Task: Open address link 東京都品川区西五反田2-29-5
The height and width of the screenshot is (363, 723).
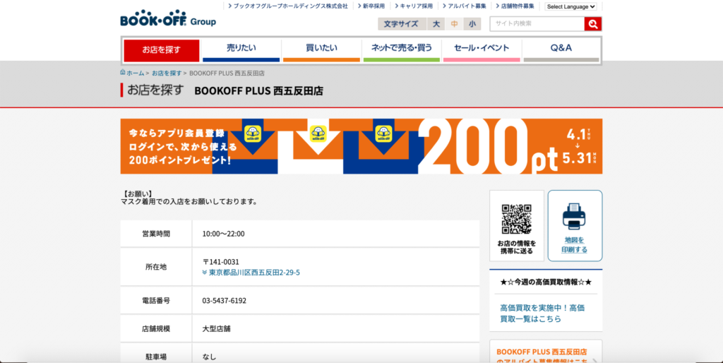Action: coord(254,273)
